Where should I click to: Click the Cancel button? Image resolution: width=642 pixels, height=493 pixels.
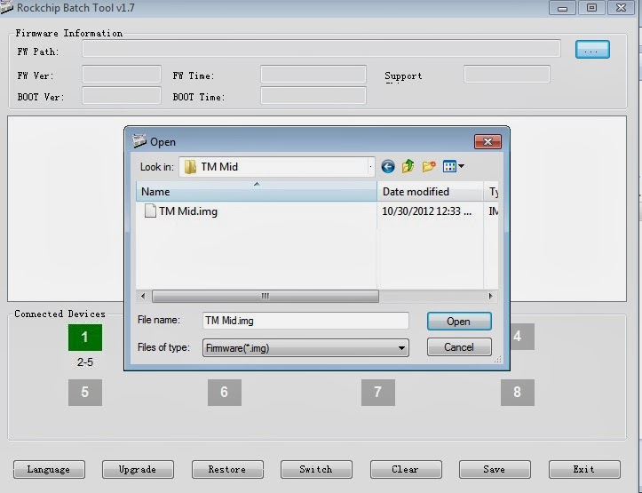[459, 347]
